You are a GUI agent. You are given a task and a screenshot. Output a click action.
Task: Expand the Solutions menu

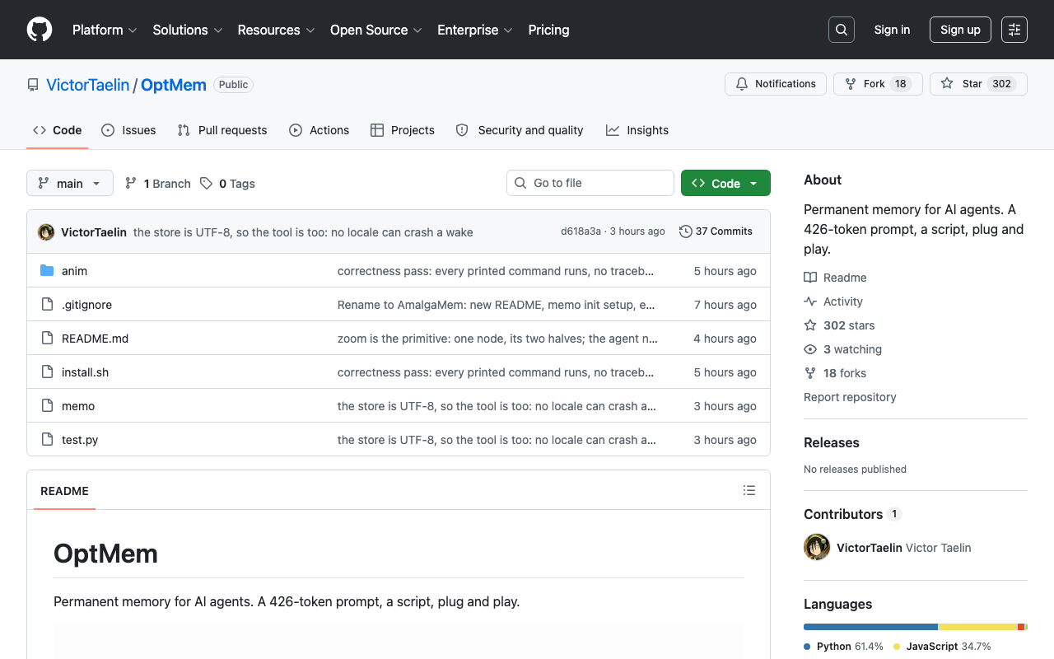(188, 30)
